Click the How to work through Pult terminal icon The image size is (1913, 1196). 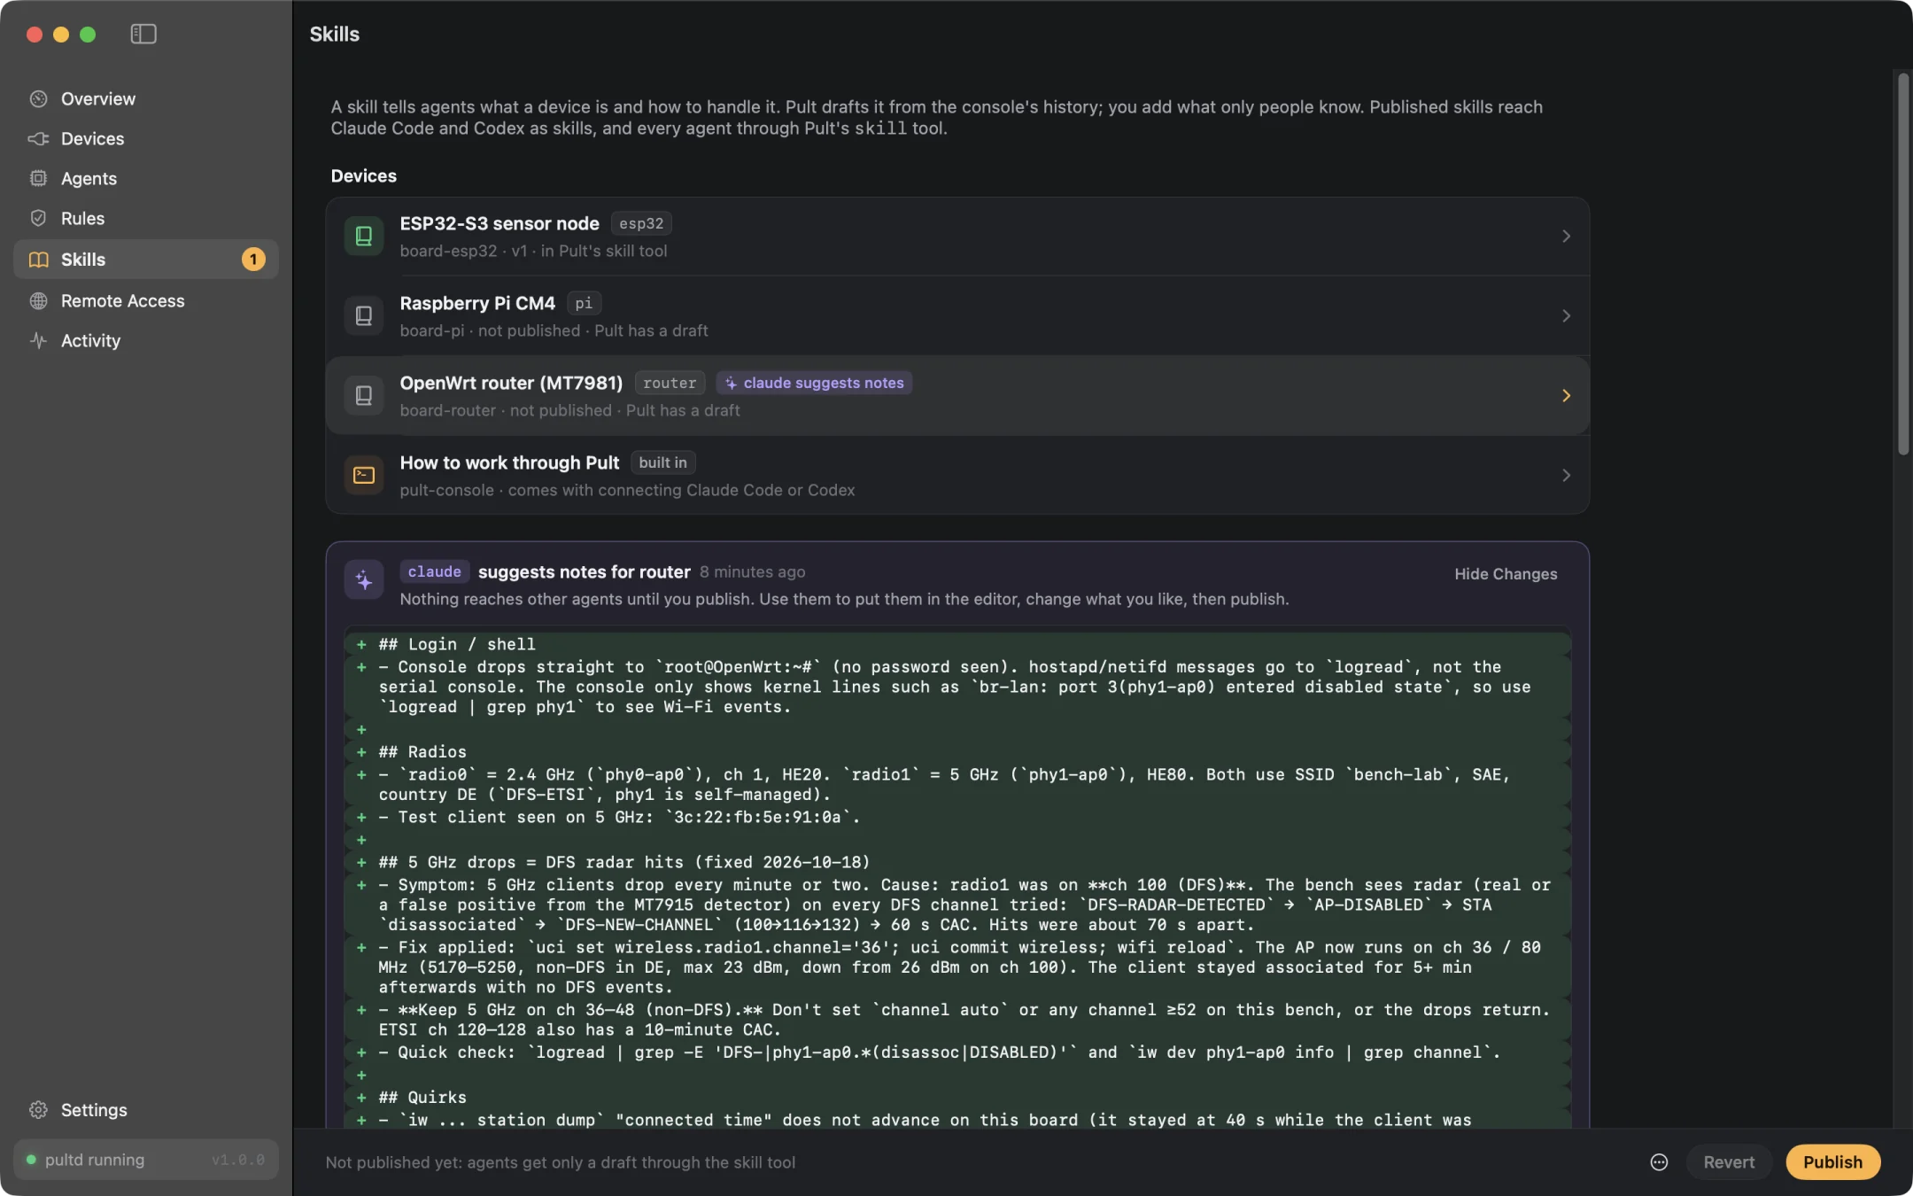364,475
